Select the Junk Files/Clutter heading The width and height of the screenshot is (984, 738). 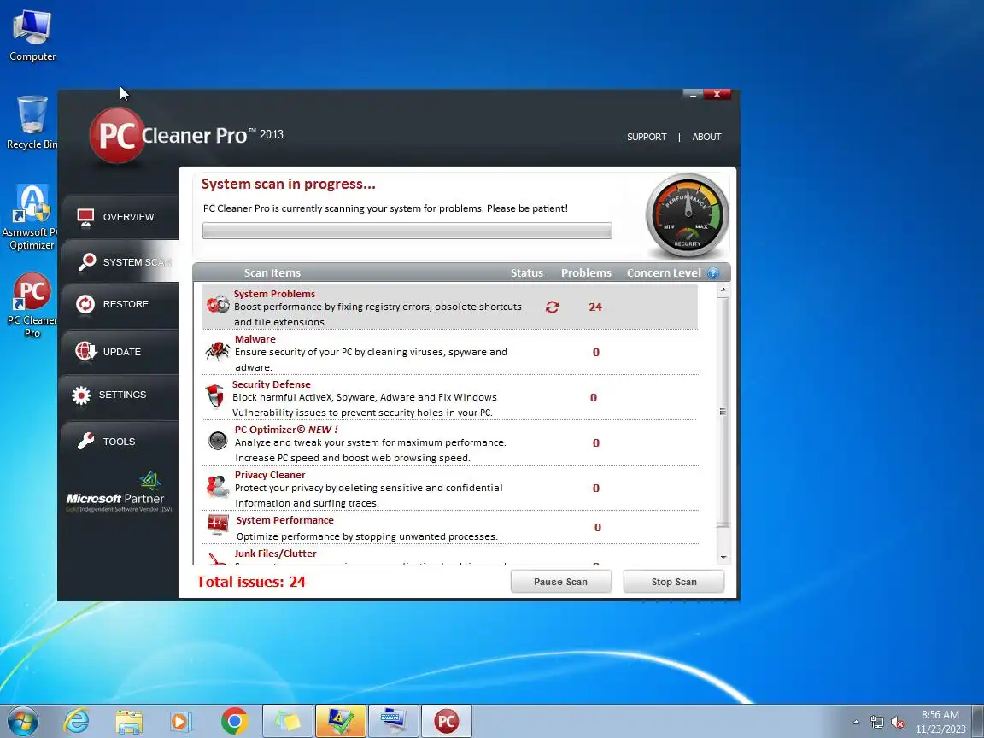coord(276,553)
